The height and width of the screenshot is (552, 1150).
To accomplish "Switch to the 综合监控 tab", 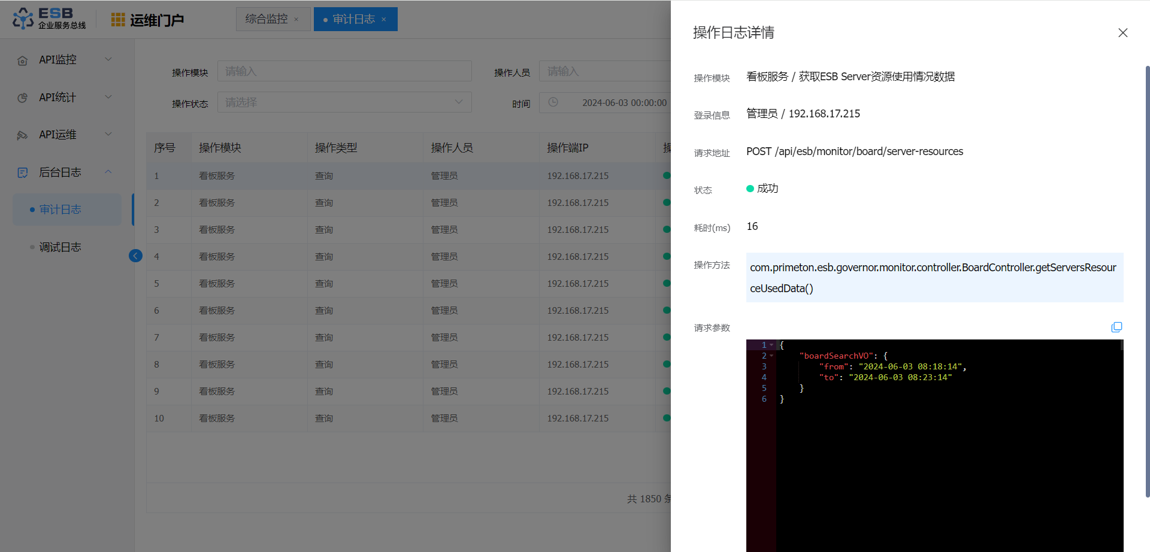I will [x=267, y=19].
